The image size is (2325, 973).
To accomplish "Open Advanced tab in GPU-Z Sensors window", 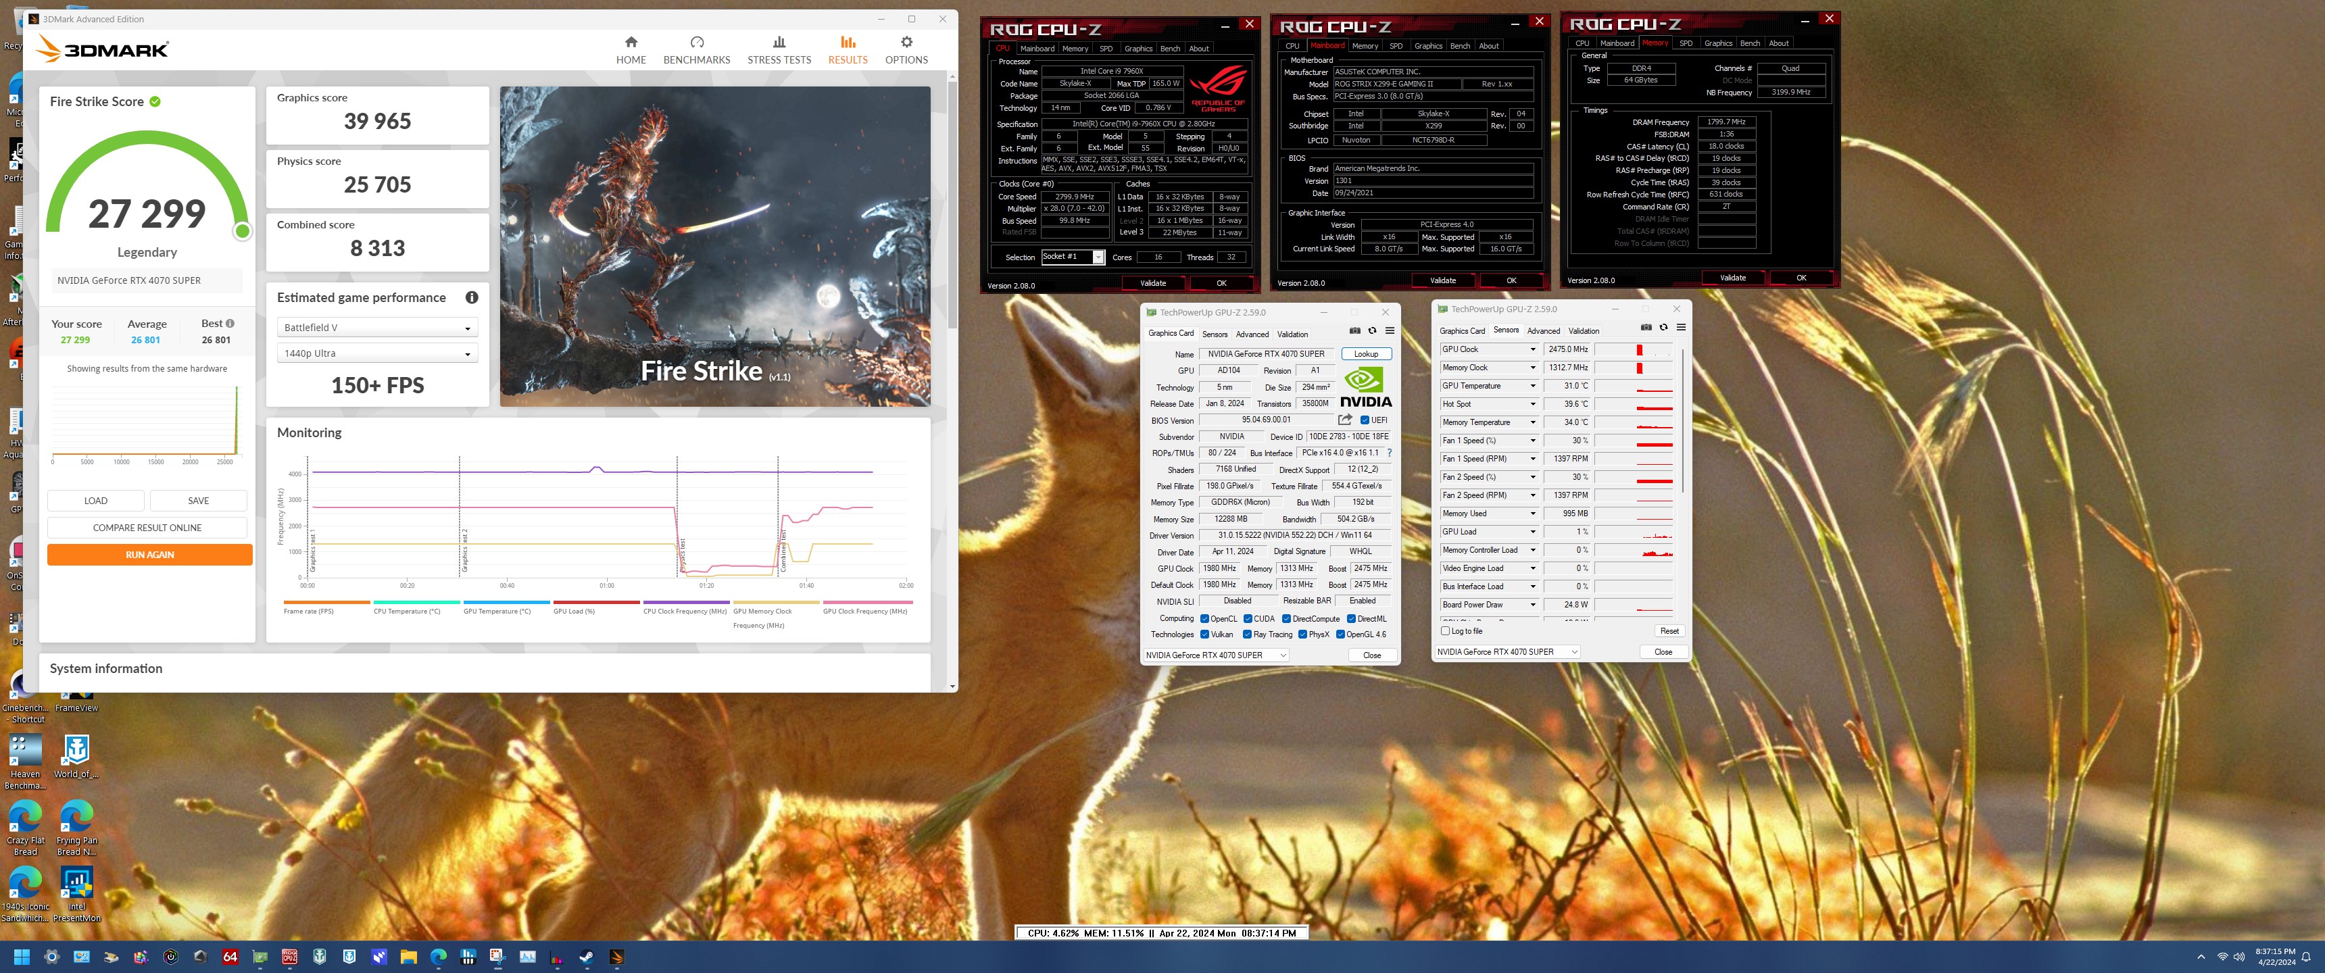I will click(x=1544, y=330).
